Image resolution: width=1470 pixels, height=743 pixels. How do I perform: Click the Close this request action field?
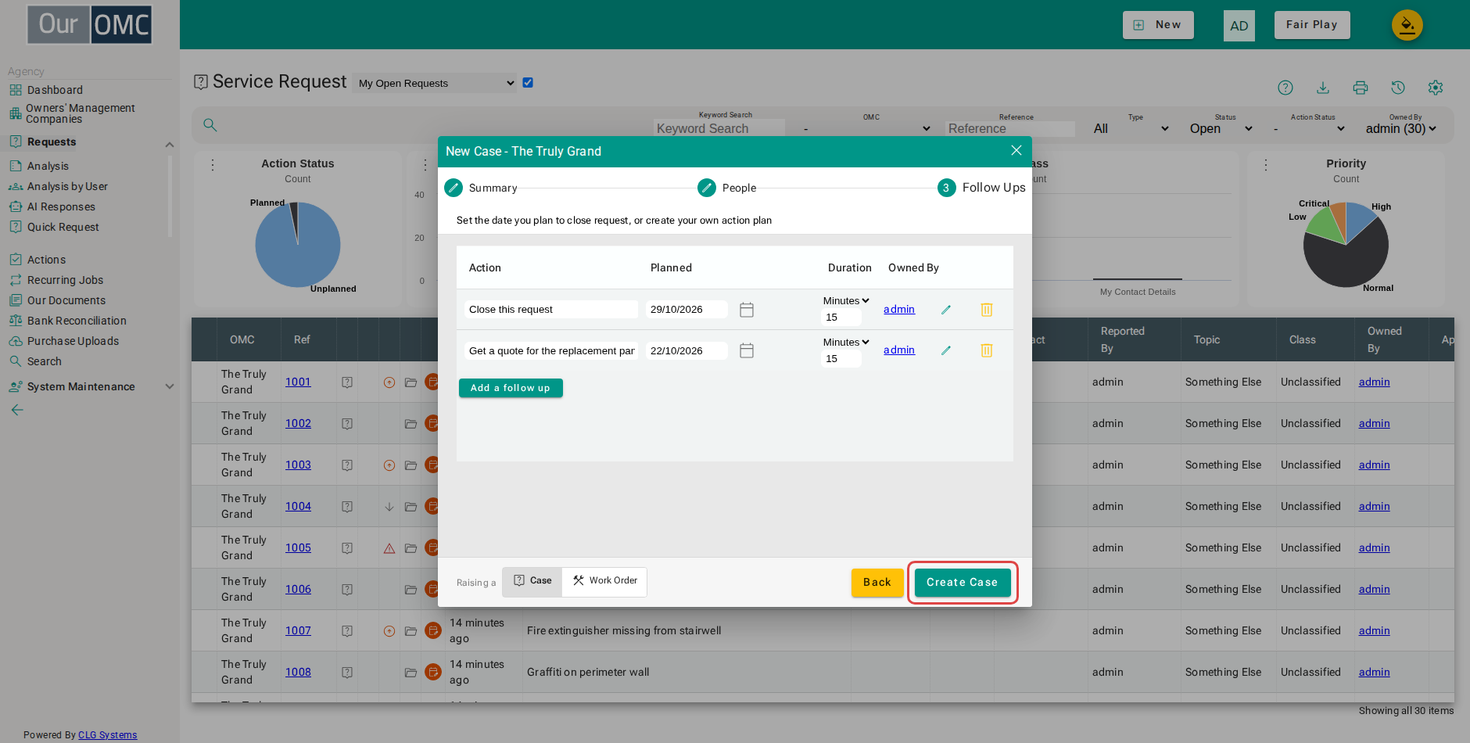[551, 310]
